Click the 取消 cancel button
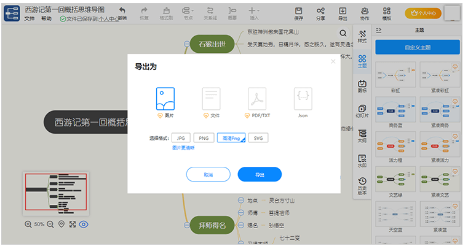Viewport: 468px width, 249px height. pyautogui.click(x=208, y=175)
